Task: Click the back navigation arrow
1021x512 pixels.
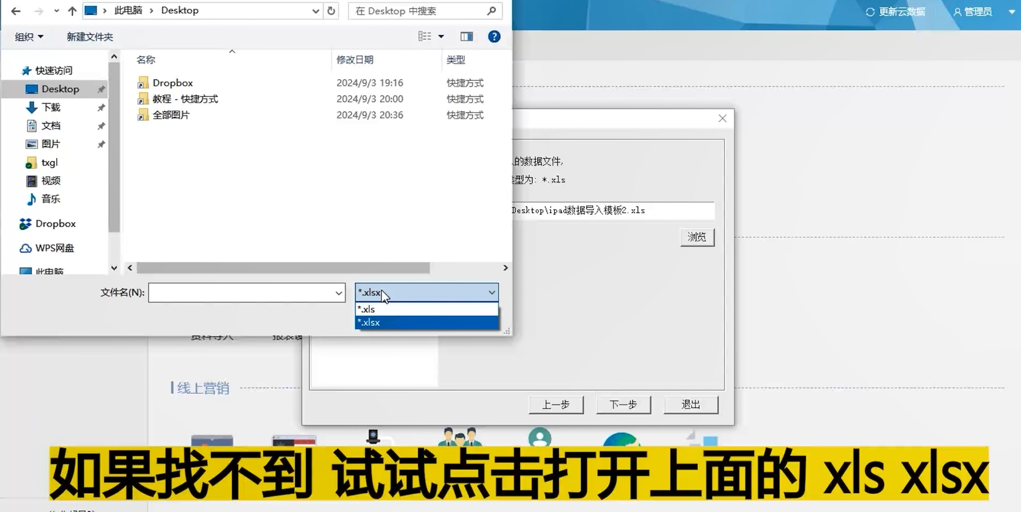Action: pos(16,11)
